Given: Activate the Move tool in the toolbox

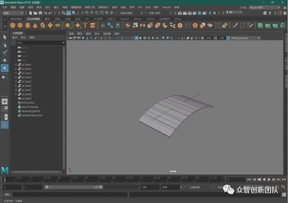Looking at the screenshot, I should pyautogui.click(x=4, y=60).
